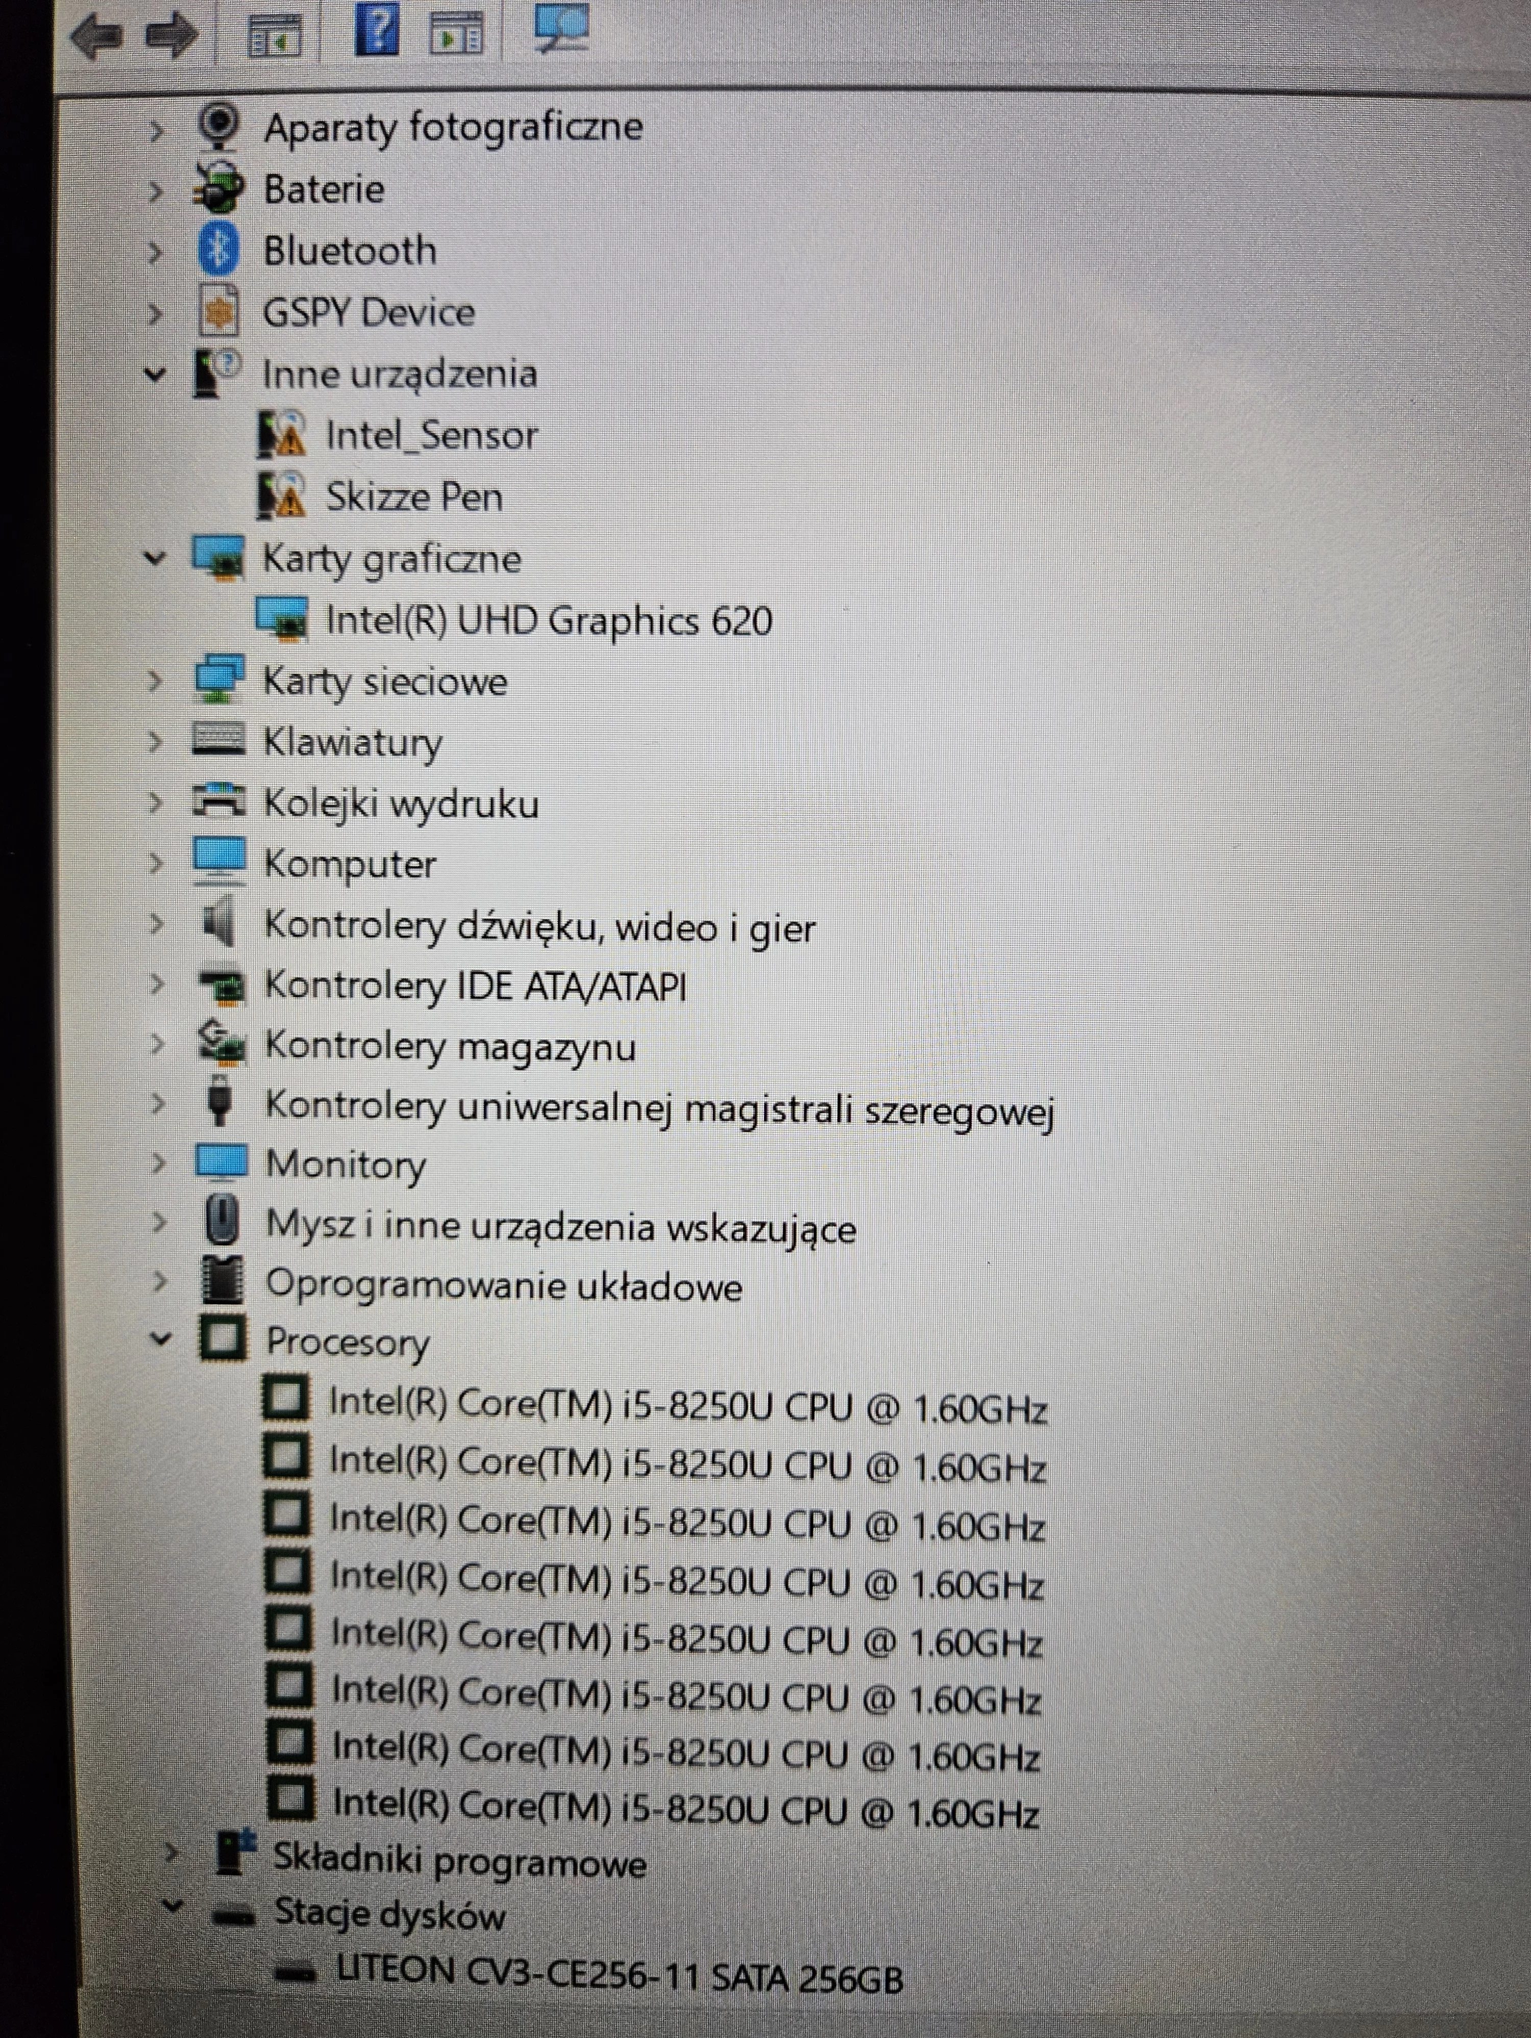Viewport: 1531px width, 2038px height.
Task: Select the Intel_Sensor device entry
Action: pyautogui.click(x=431, y=435)
